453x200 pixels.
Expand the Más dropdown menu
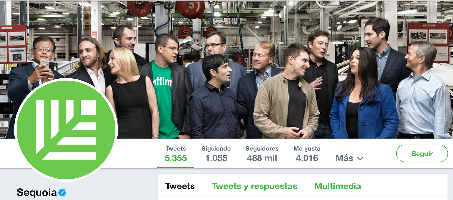pos(350,158)
